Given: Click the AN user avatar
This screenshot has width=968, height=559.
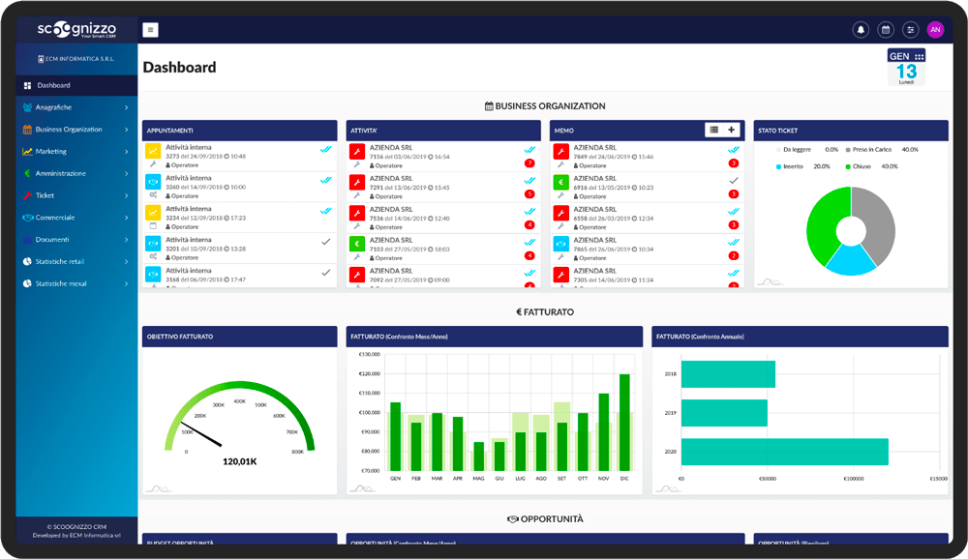Looking at the screenshot, I should 935,30.
